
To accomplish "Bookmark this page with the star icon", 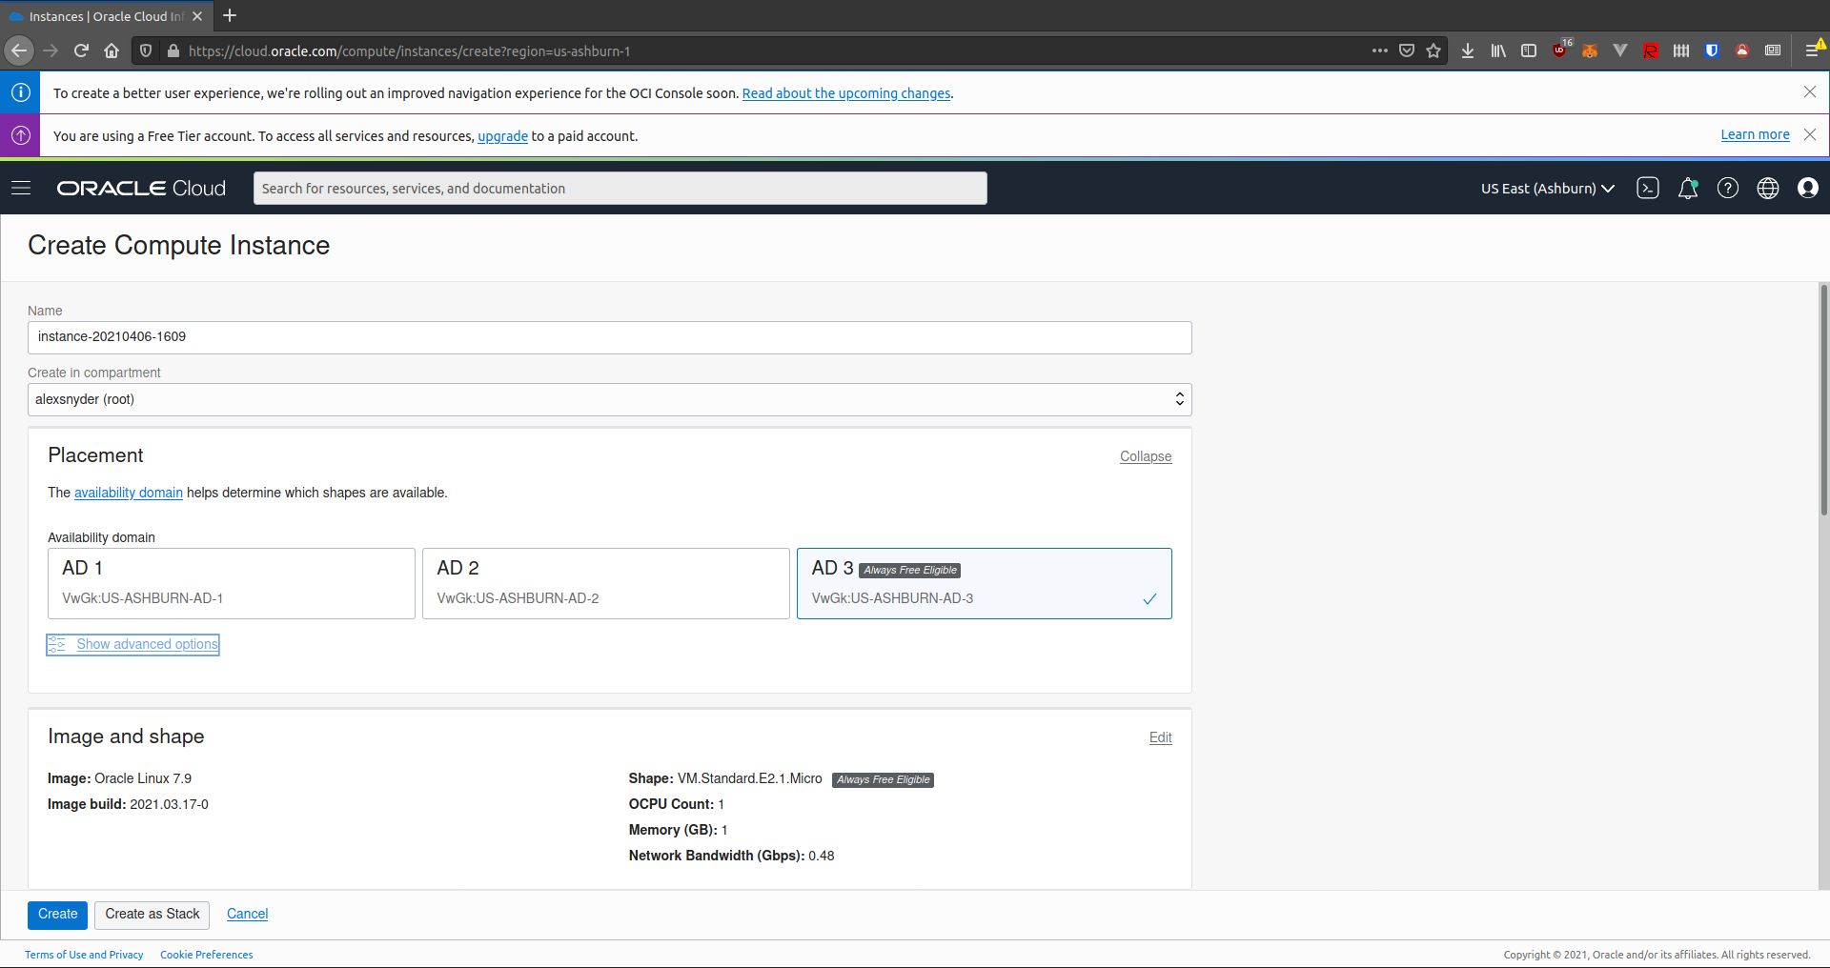I will pyautogui.click(x=1433, y=50).
